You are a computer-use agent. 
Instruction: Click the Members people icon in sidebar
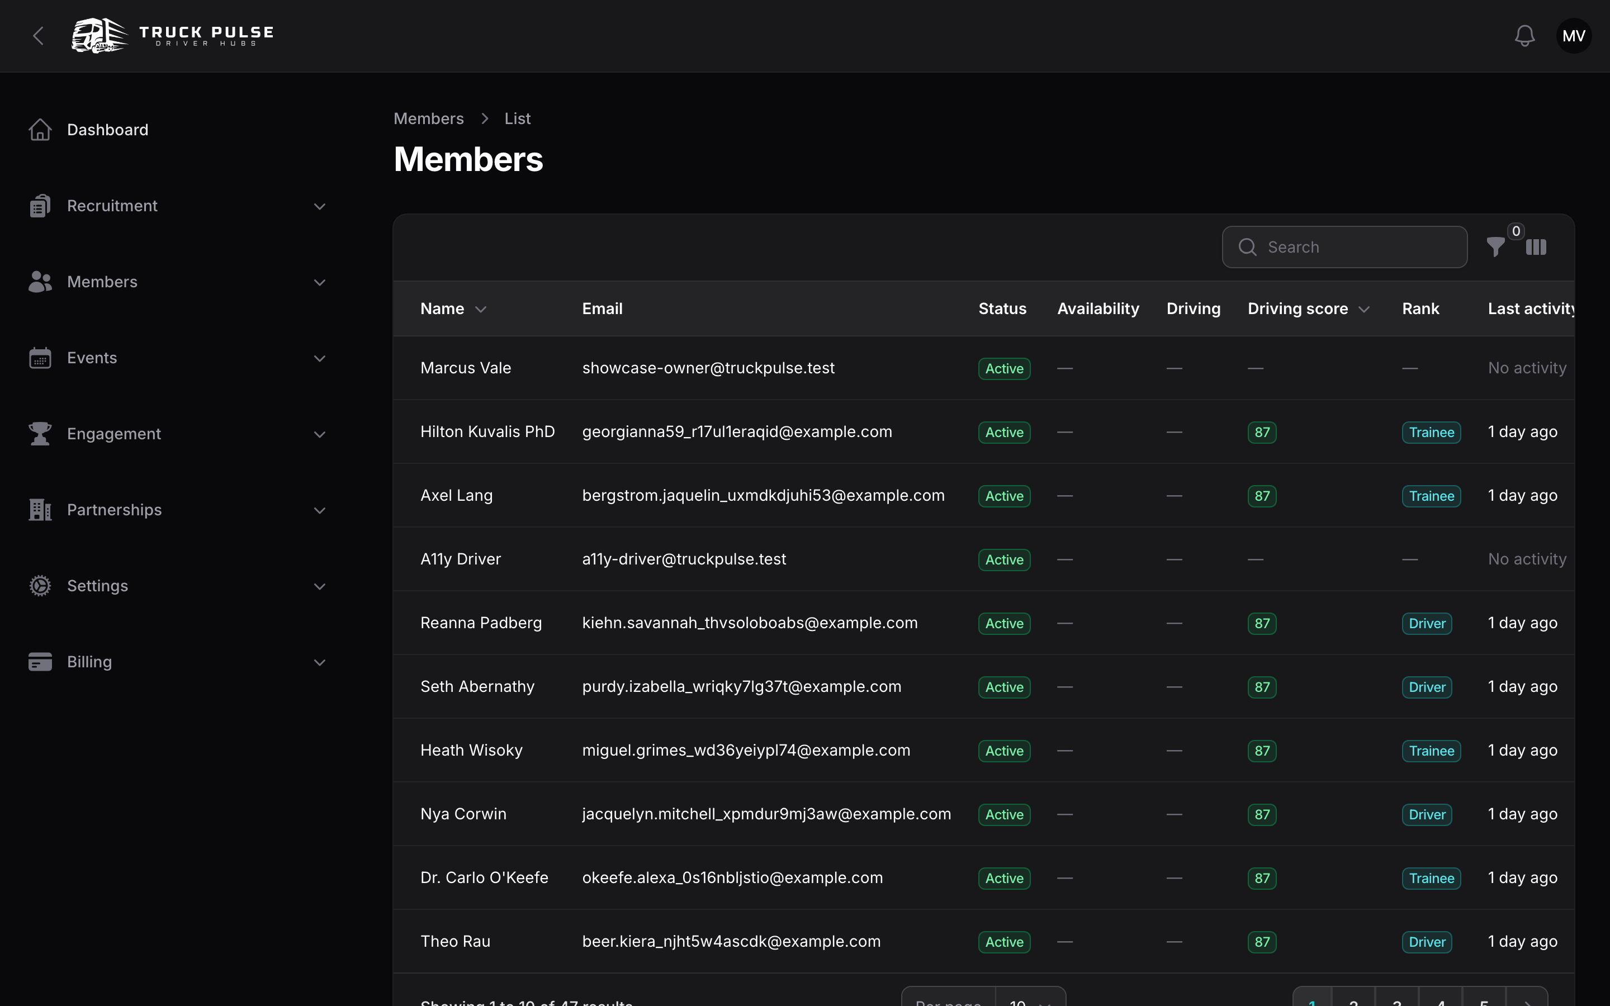(40, 282)
